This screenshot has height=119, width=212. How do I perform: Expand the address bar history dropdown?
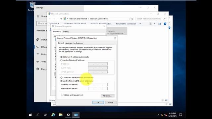130,19
